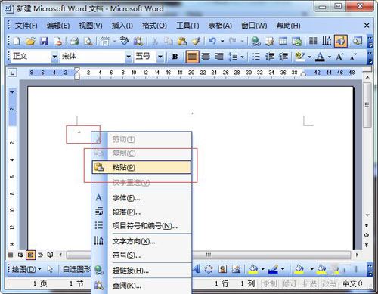Choose 段落(P)... in the context menu
The height and width of the screenshot is (294, 378).
[x=141, y=212]
